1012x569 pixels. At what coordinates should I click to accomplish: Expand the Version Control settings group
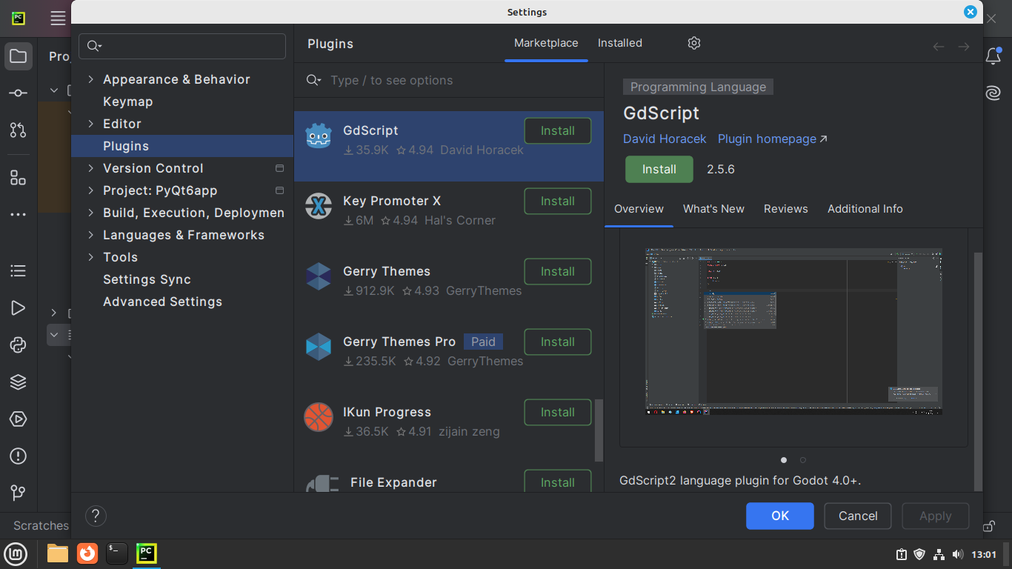(90, 168)
